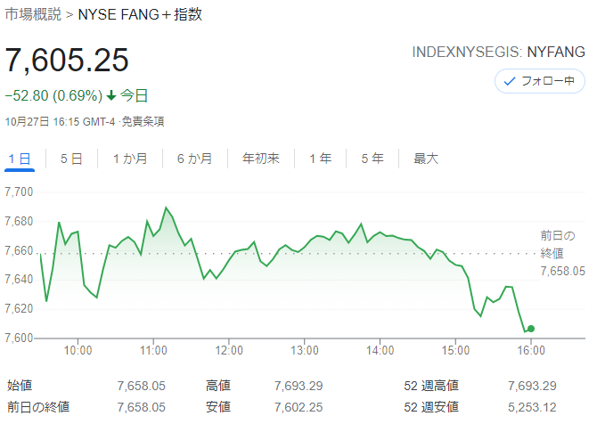The image size is (597, 424).
Task: Open the 年初来 range tab
Action: [261, 159]
